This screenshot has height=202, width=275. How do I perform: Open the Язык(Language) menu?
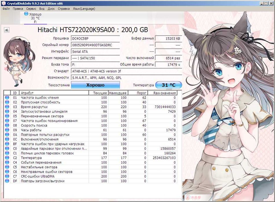(x=84, y=9)
